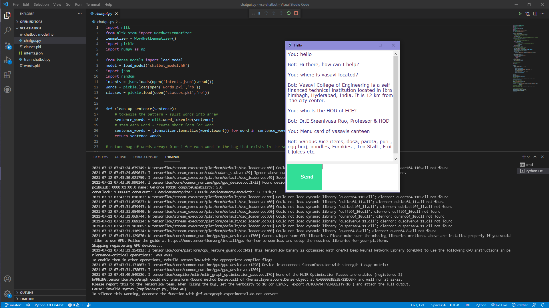This screenshot has width=549, height=308.
Task: Click the debug launch status bar icon
Action: tap(89, 305)
